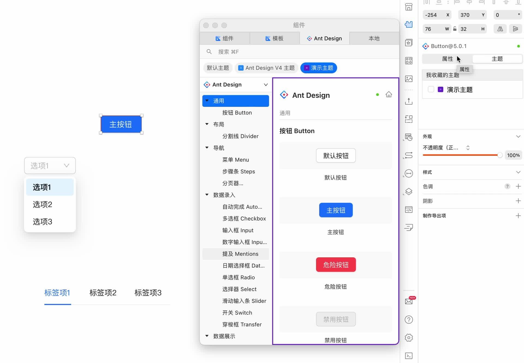This screenshot has height=363, width=524.
Task: Select the favorites panel icon in left toolbar
Action: coord(409,43)
